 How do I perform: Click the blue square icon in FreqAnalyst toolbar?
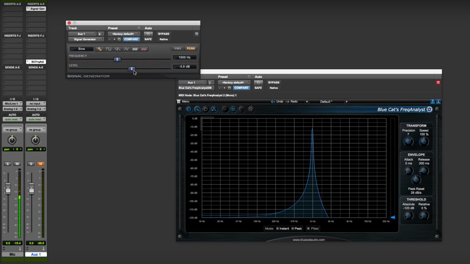pos(234,109)
